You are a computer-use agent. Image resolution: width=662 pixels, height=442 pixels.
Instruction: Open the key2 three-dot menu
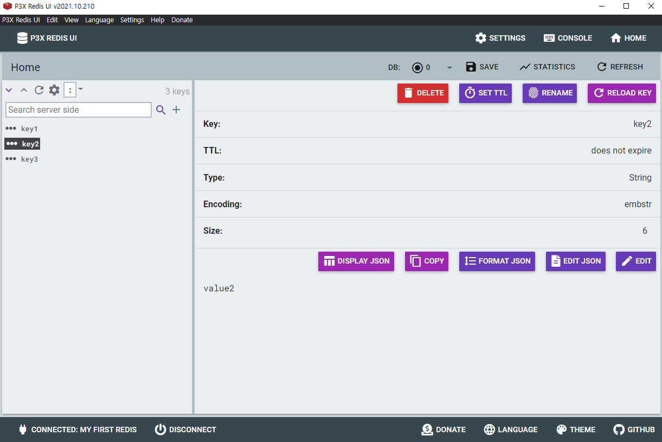point(11,144)
